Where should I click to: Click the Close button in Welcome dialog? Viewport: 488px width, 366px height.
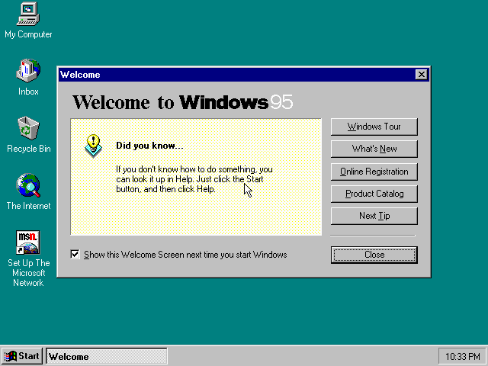(374, 255)
